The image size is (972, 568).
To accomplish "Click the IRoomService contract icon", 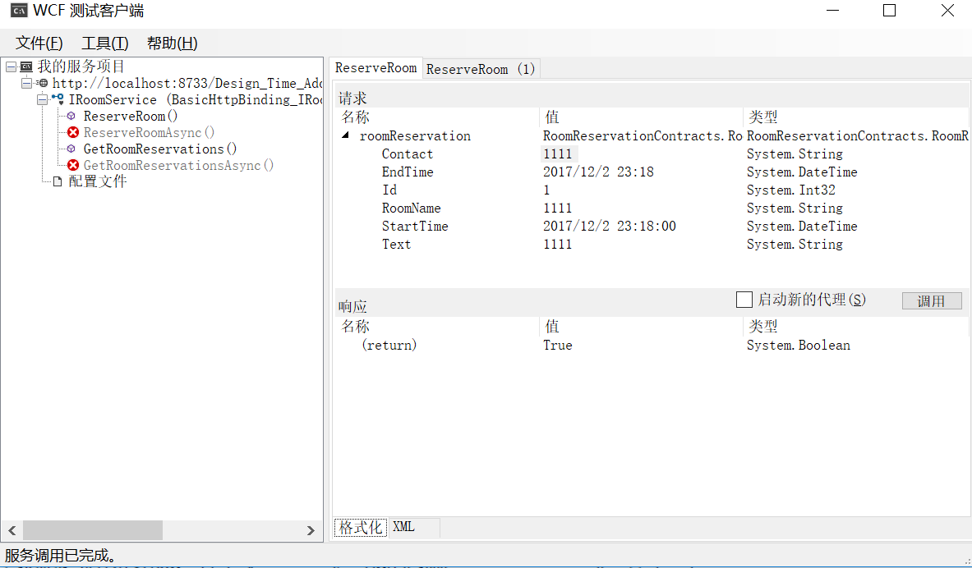I will (58, 99).
